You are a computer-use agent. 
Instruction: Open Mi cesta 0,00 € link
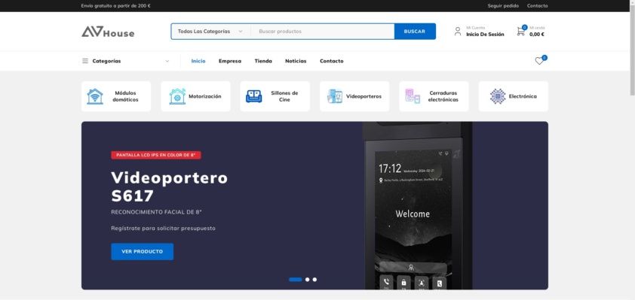pyautogui.click(x=537, y=32)
